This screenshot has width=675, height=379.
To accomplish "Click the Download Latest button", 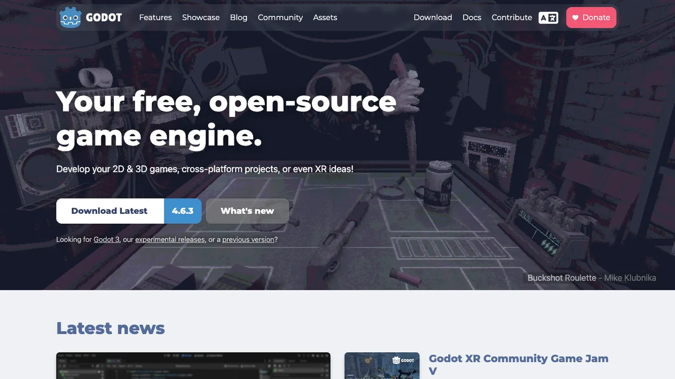I will 110,211.
